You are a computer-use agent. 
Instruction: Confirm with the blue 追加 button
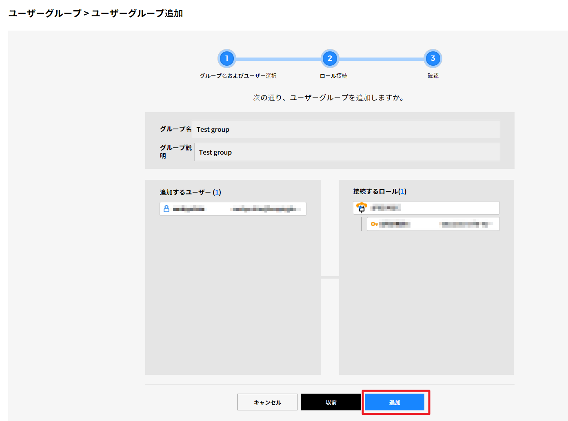395,402
